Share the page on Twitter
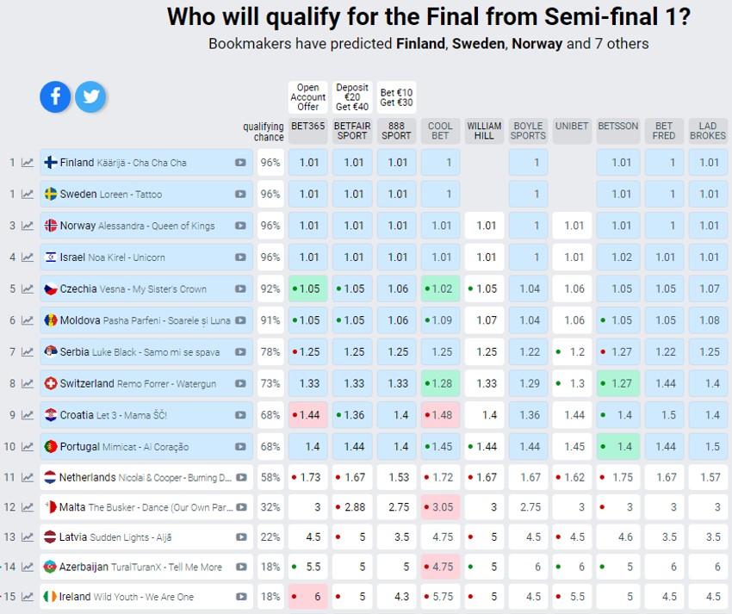Screen dimensions: 732x614 (90, 96)
